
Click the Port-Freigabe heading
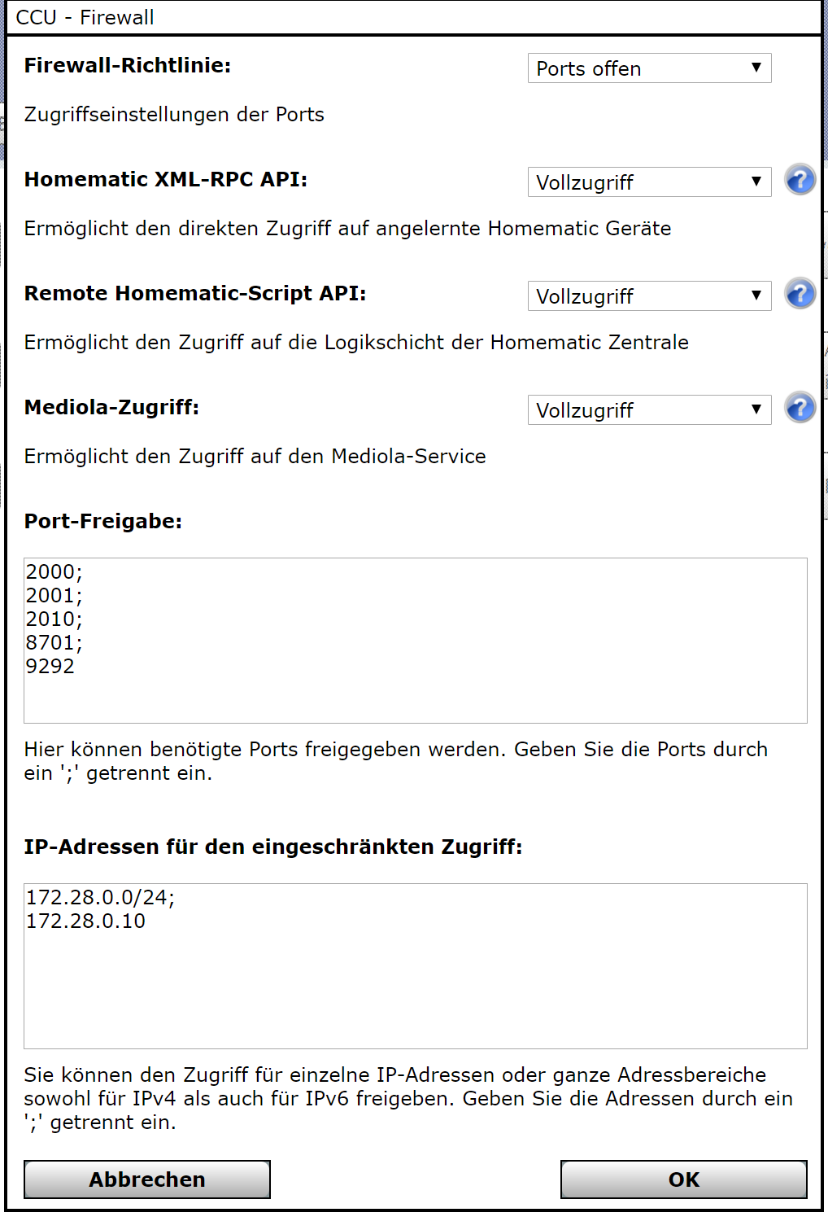[x=103, y=522]
